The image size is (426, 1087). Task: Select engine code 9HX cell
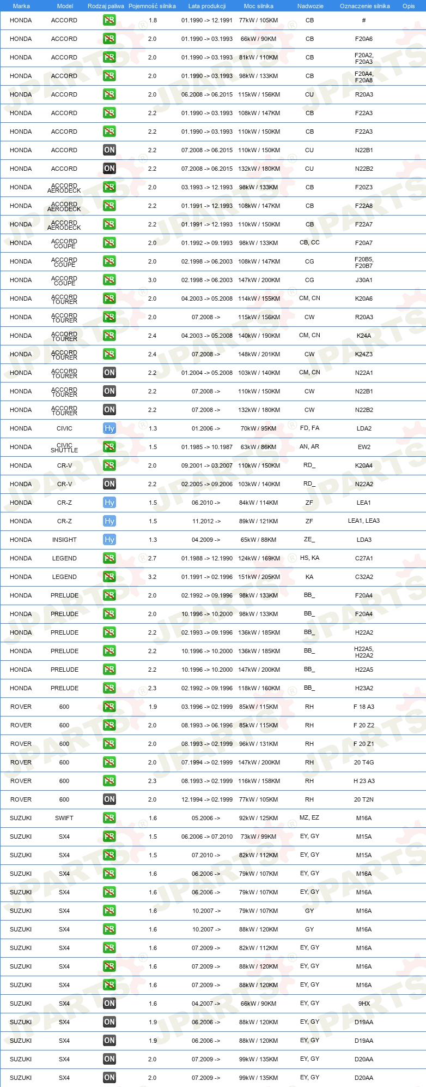pos(364,1004)
